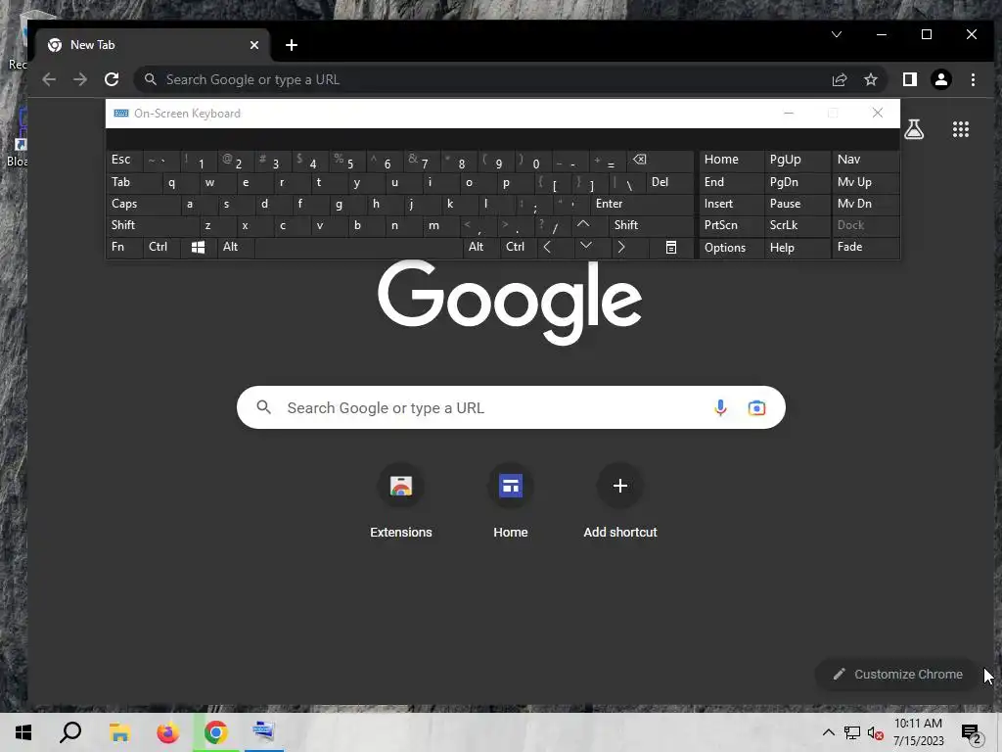The height and width of the screenshot is (752, 1002).
Task: Open the Extensions shortcut tile
Action: click(400, 502)
